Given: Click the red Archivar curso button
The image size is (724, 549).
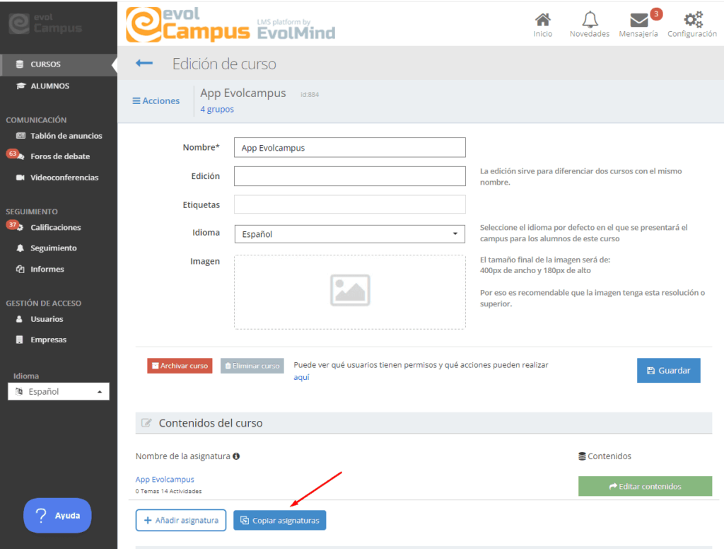Looking at the screenshot, I should pyautogui.click(x=180, y=366).
